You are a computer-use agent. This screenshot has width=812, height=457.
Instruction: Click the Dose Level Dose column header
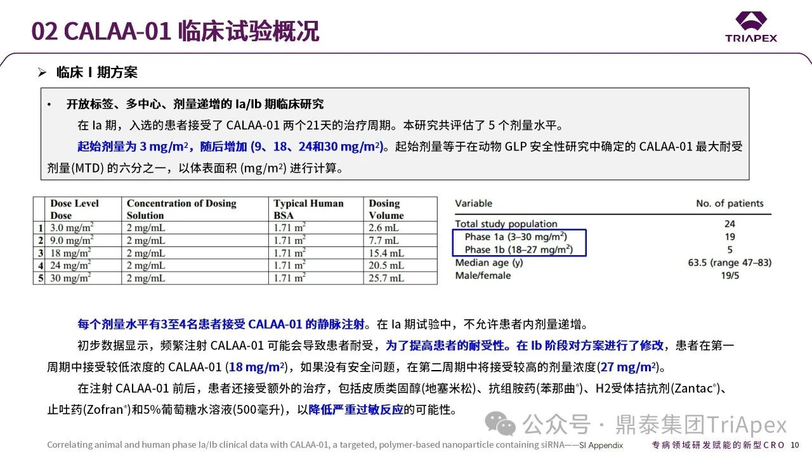75,209
